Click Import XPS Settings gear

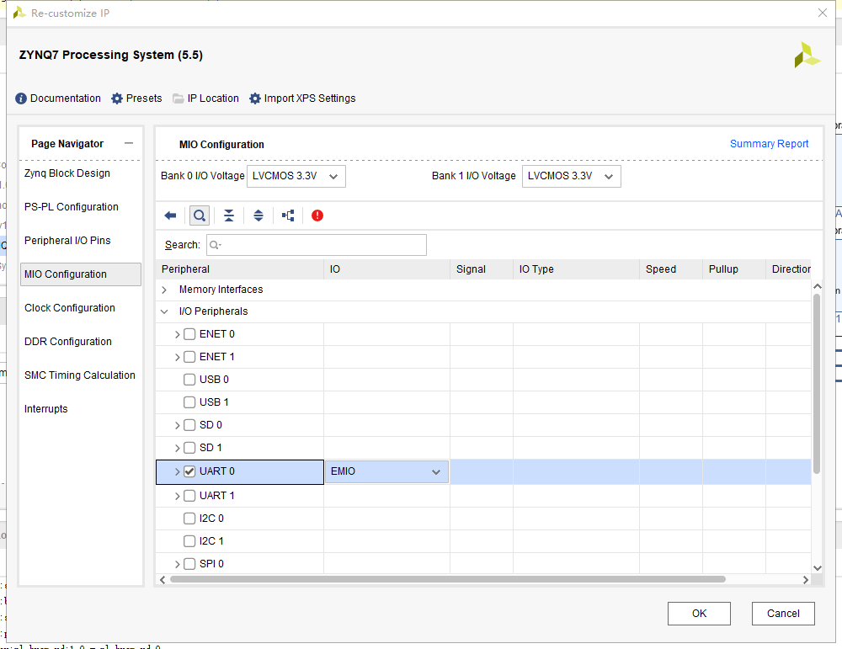point(302,98)
